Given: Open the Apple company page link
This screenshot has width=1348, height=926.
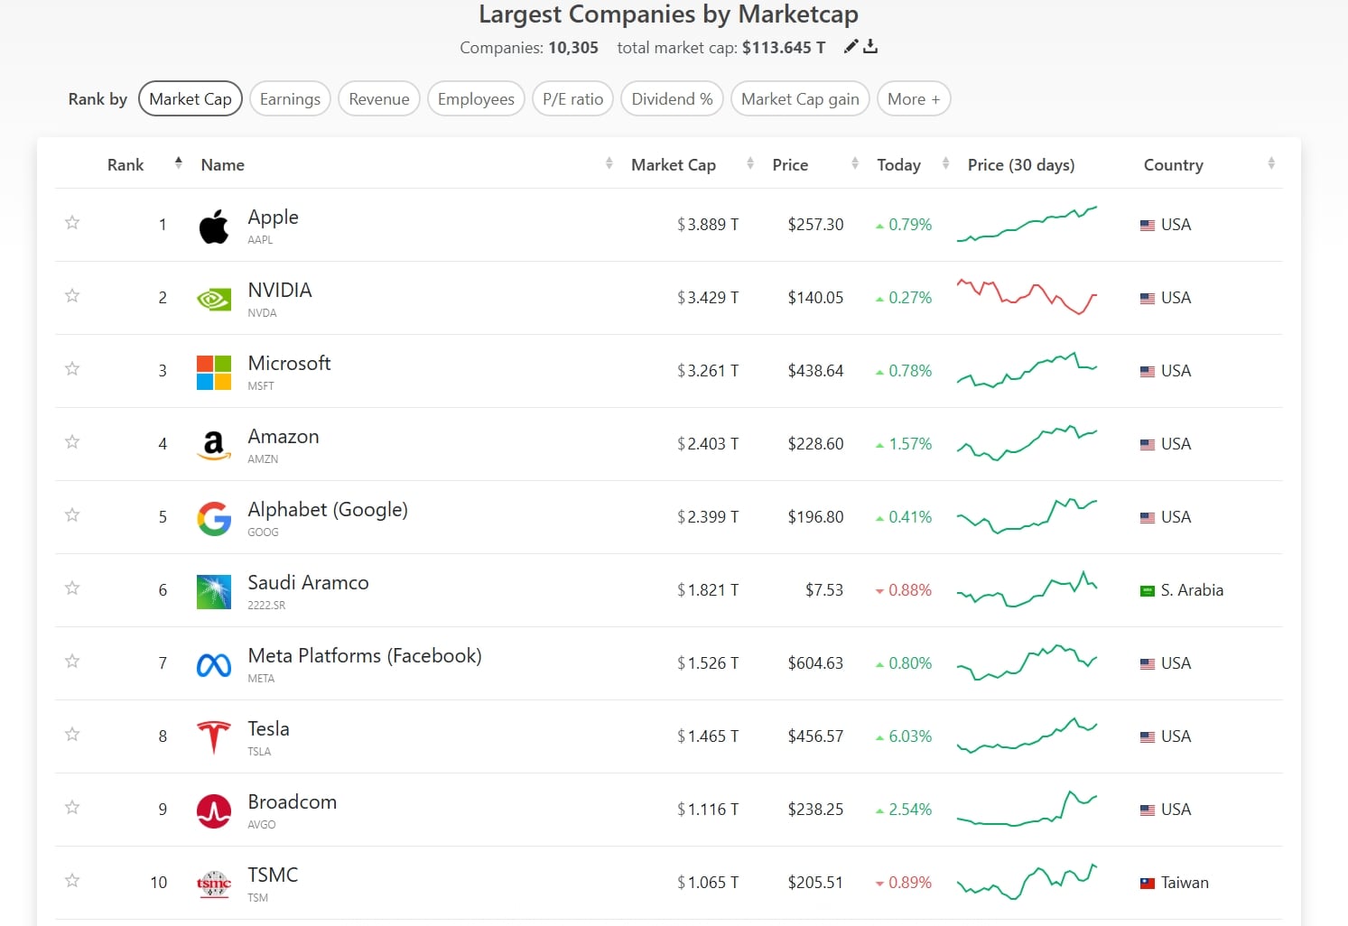Looking at the screenshot, I should coord(273,218).
